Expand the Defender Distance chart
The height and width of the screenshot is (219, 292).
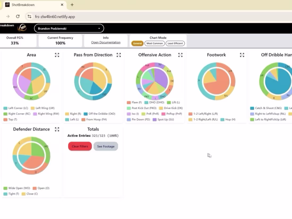57,129
